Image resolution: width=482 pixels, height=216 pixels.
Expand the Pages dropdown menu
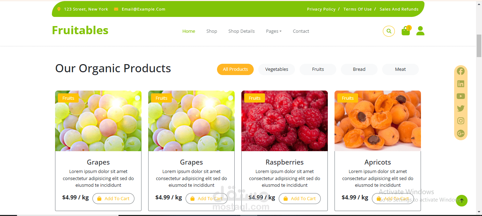coord(274,31)
